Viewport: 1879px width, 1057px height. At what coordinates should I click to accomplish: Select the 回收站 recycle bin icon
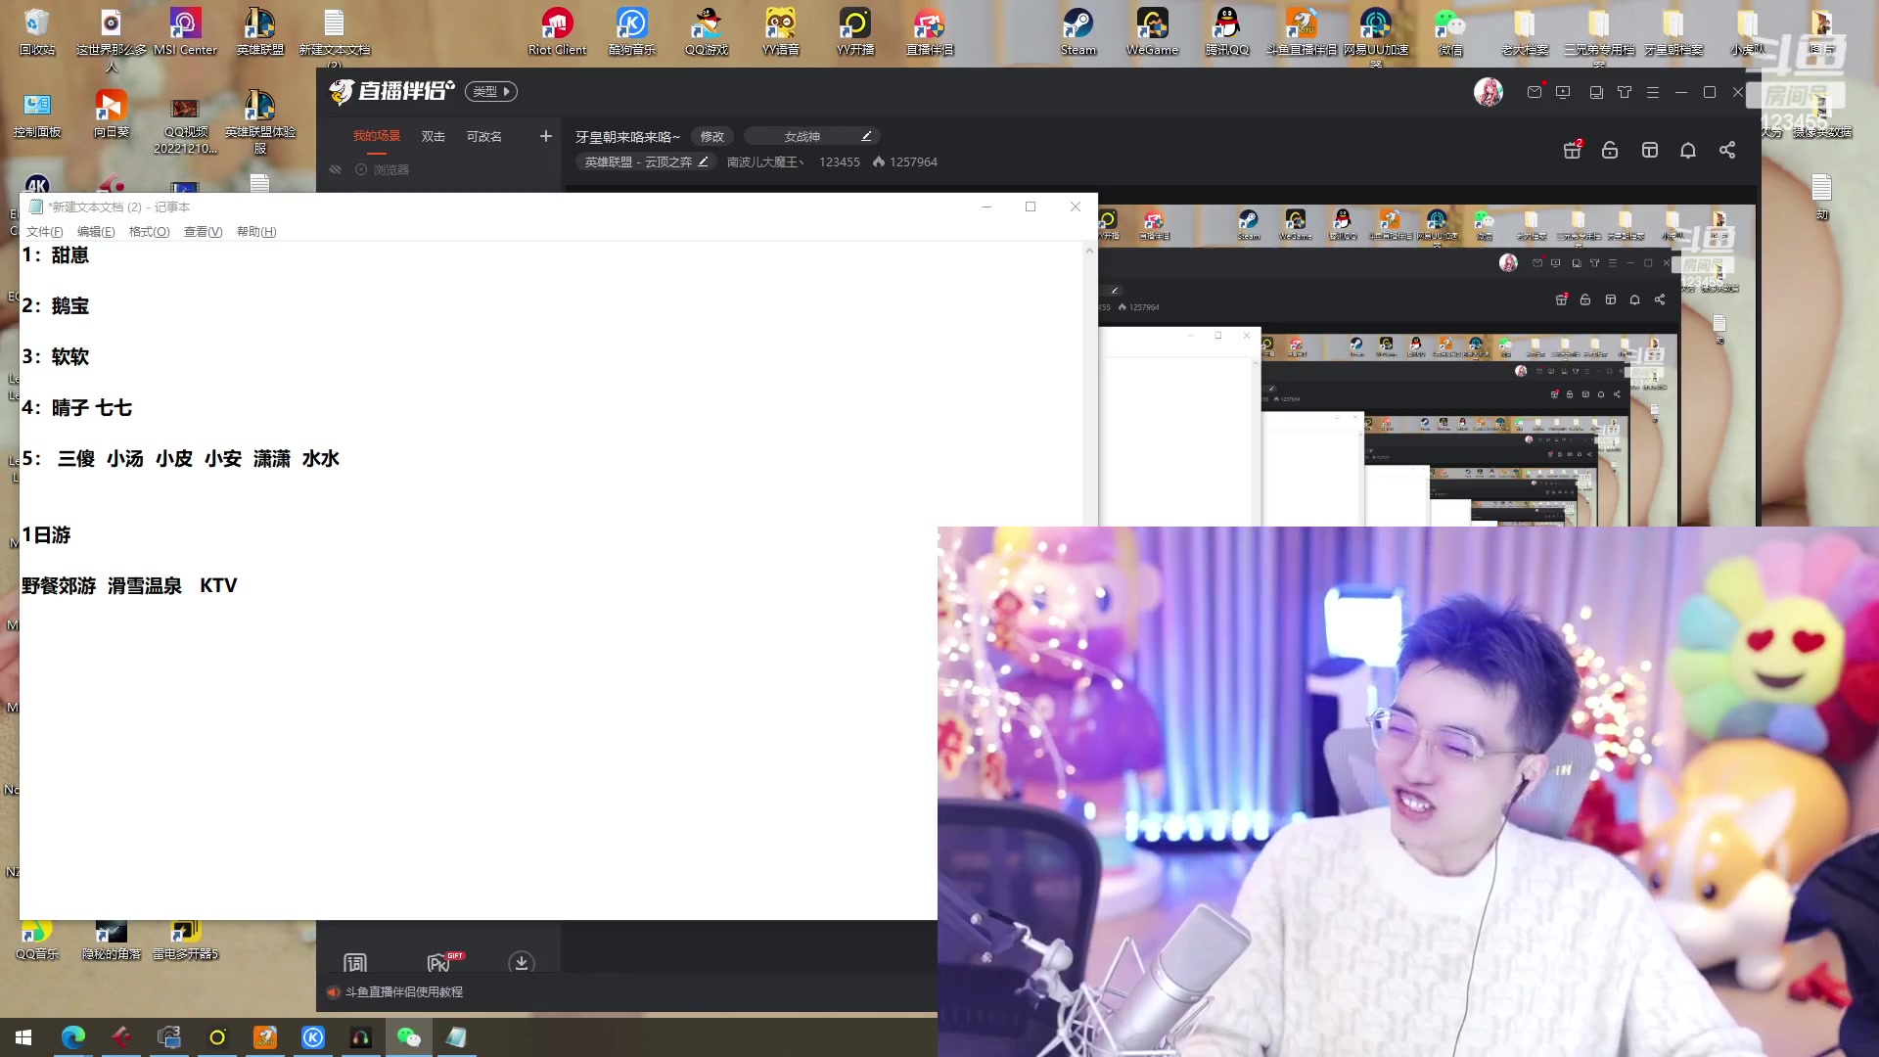(37, 31)
